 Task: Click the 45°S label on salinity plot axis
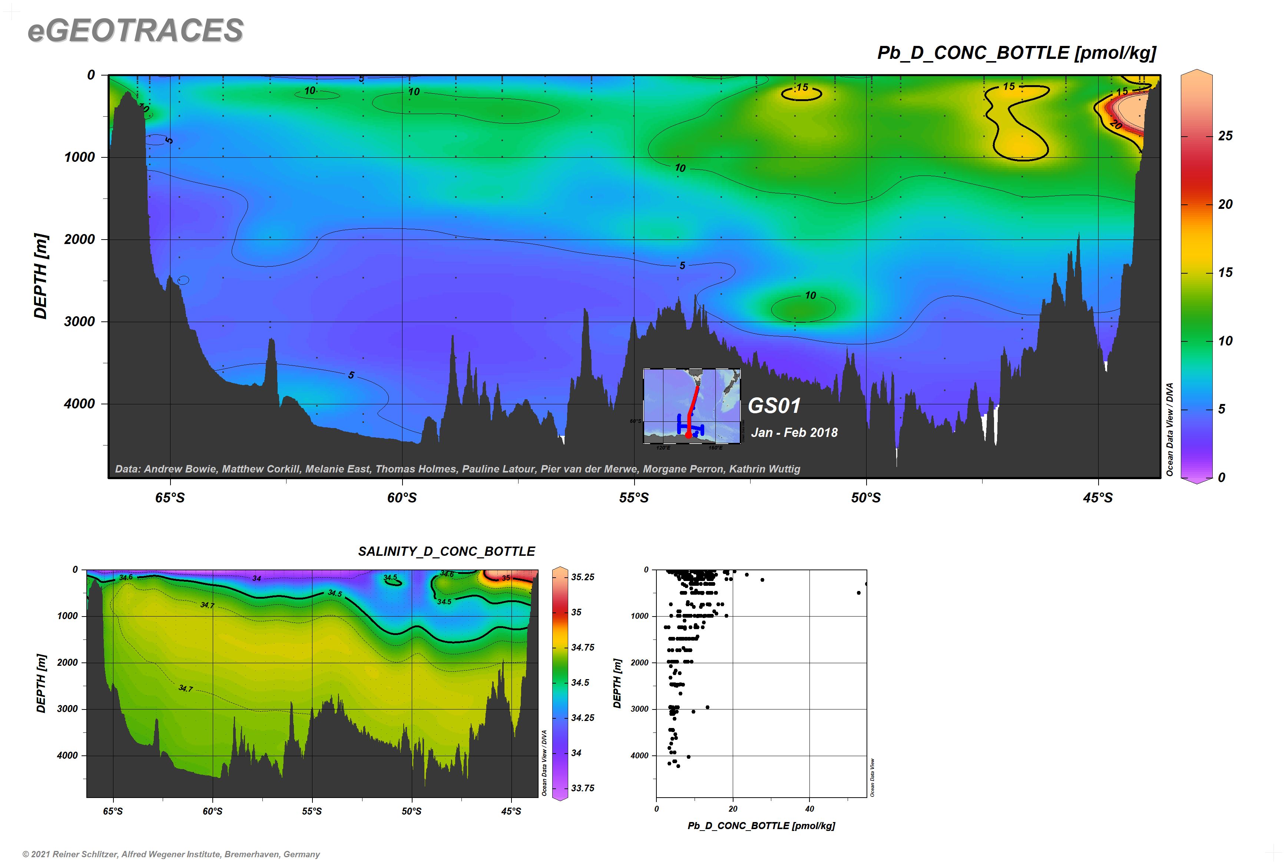511,811
